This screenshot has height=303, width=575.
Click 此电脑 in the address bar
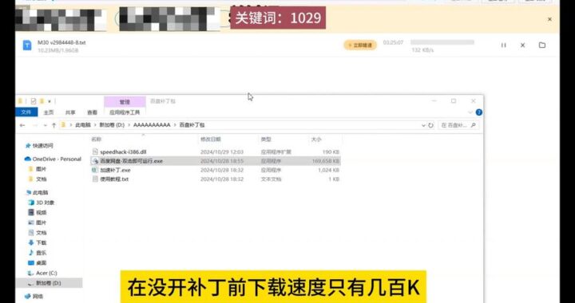[83, 125]
